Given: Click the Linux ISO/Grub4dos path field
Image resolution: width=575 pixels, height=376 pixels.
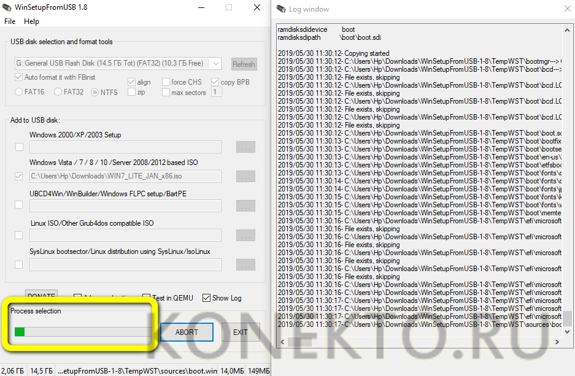Looking at the screenshot, I should pyautogui.click(x=125, y=236).
